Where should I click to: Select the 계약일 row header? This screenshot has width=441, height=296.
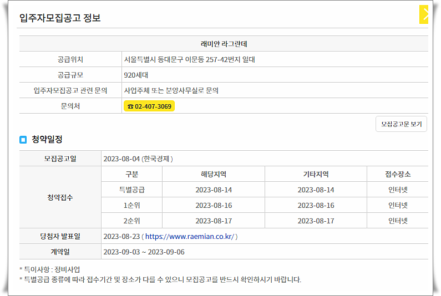60,252
